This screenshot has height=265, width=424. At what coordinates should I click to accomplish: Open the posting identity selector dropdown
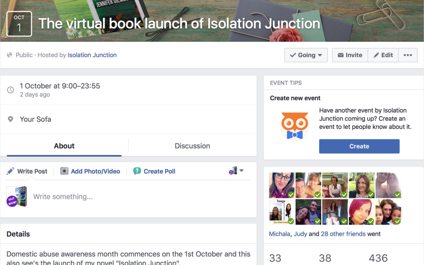pos(236,171)
